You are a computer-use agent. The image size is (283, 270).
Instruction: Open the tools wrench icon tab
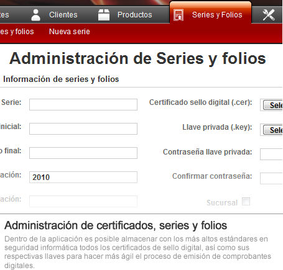tap(269, 15)
